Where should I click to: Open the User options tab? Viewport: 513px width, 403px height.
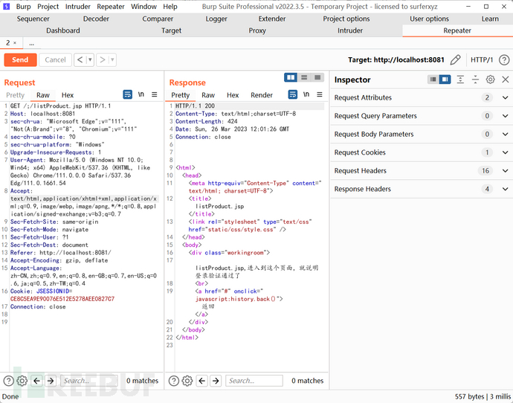[429, 19]
